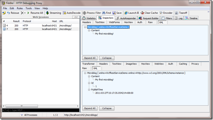This screenshot has height=120, width=213.
Task: Collapse the Microblog node in request XML
Action: click(x=85, y=27)
